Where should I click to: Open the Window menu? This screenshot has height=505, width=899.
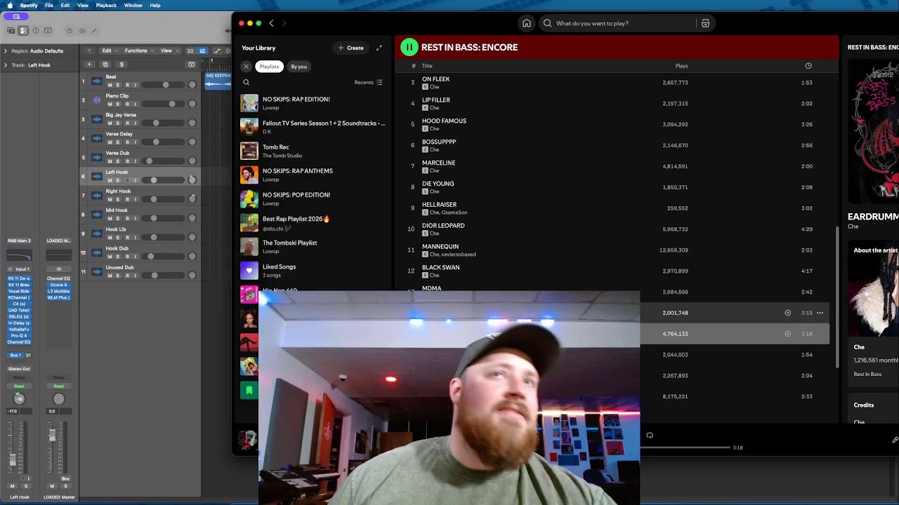point(133,5)
